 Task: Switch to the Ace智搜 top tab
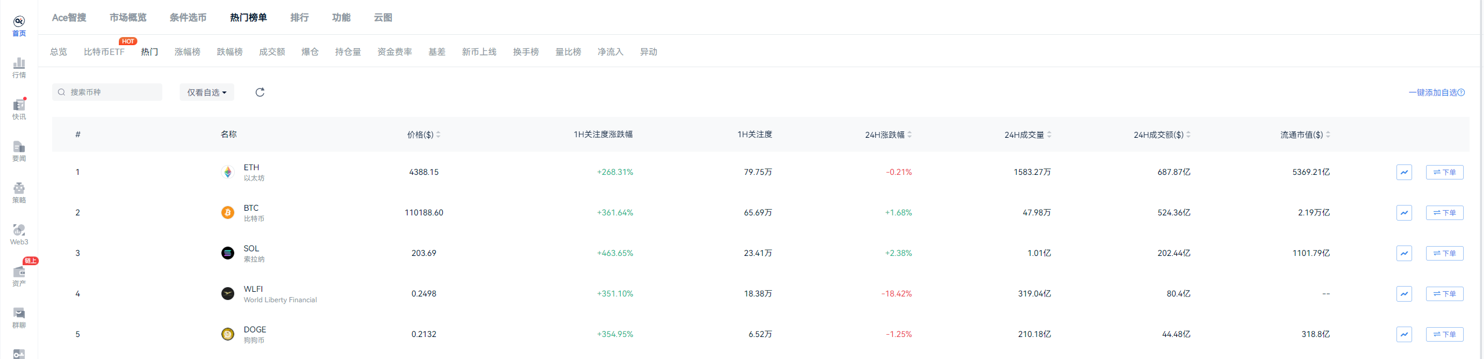coord(69,17)
